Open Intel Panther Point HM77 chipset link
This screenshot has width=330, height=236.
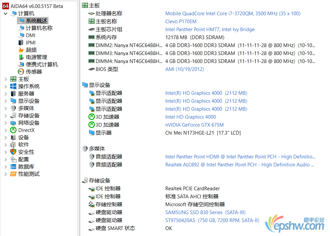[x=210, y=29]
